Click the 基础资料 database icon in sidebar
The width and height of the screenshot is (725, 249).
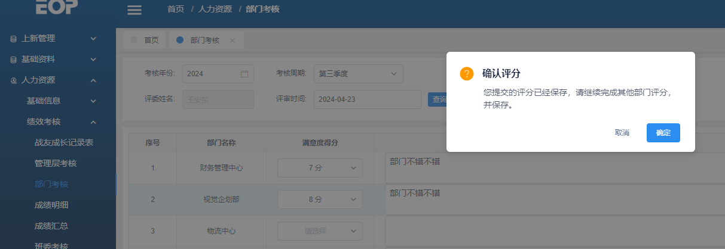pyautogui.click(x=13, y=60)
